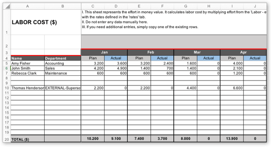272x147 pixels.
Task: Click the Apr Plan subheader
Action: (x=232, y=58)
